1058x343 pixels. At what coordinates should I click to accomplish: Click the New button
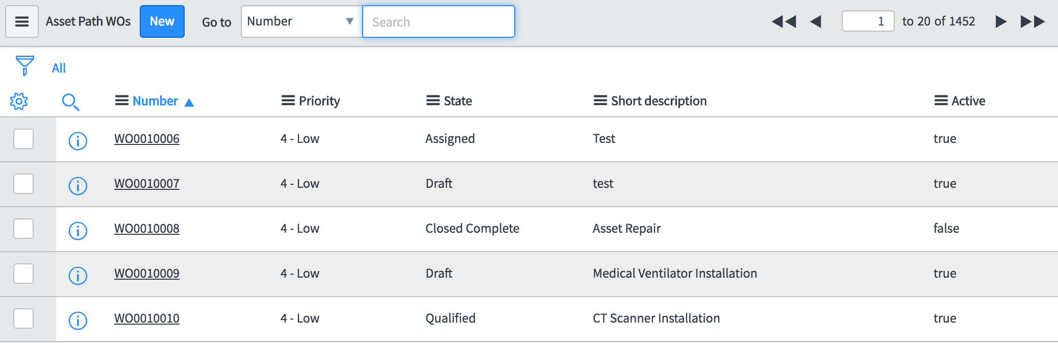click(162, 21)
